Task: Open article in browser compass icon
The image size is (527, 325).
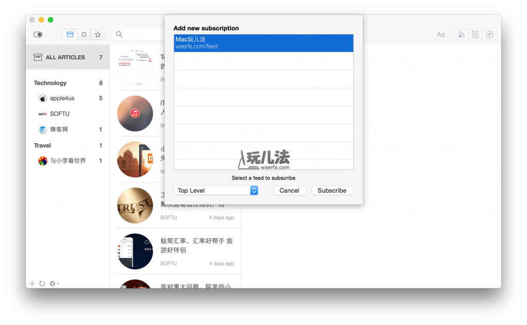Action: point(489,35)
